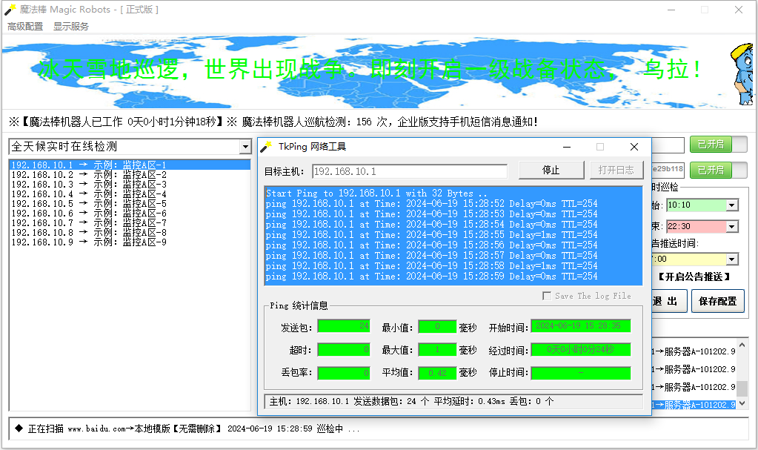Minimize the TkPing window
This screenshot has width=758, height=450.
567,147
